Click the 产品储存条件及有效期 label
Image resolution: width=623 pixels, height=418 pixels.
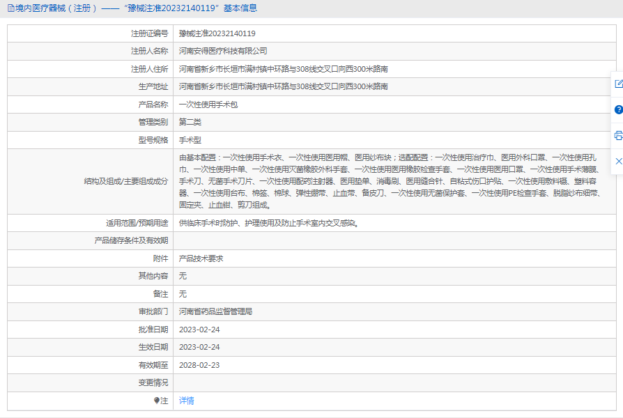click(x=131, y=240)
